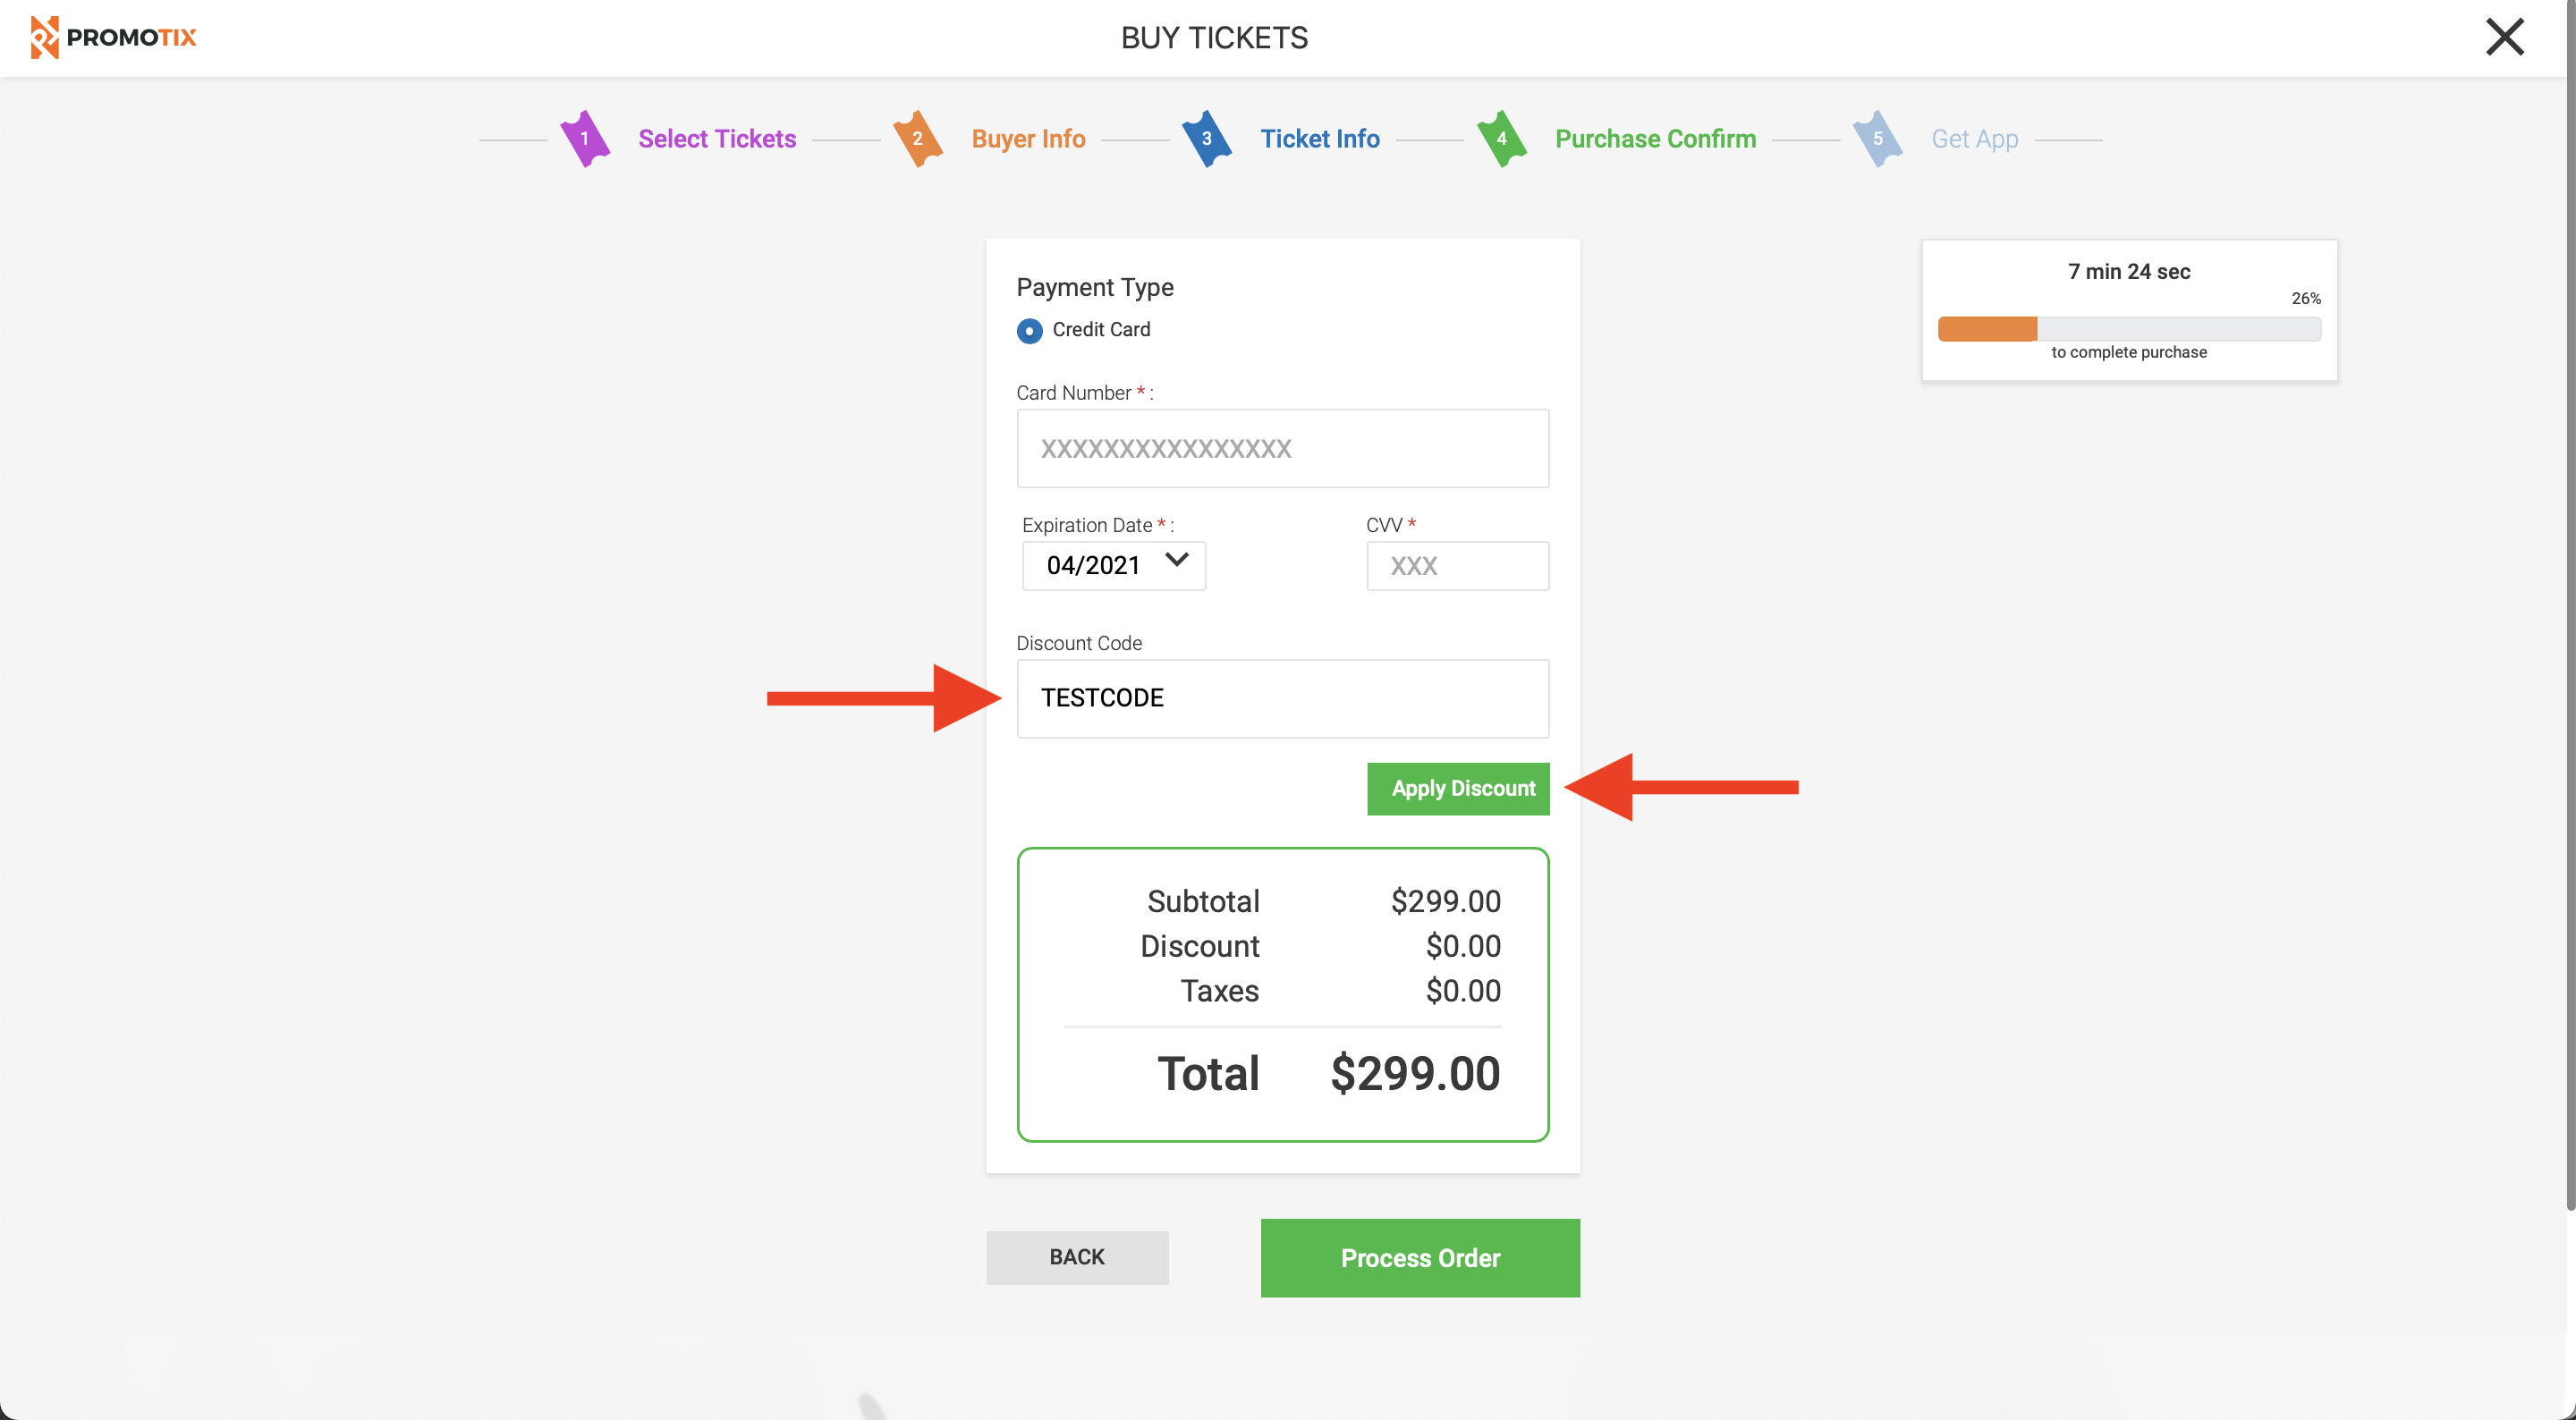Toggle the Credit Card radio button off
The image size is (2576, 1420).
(x=1029, y=330)
